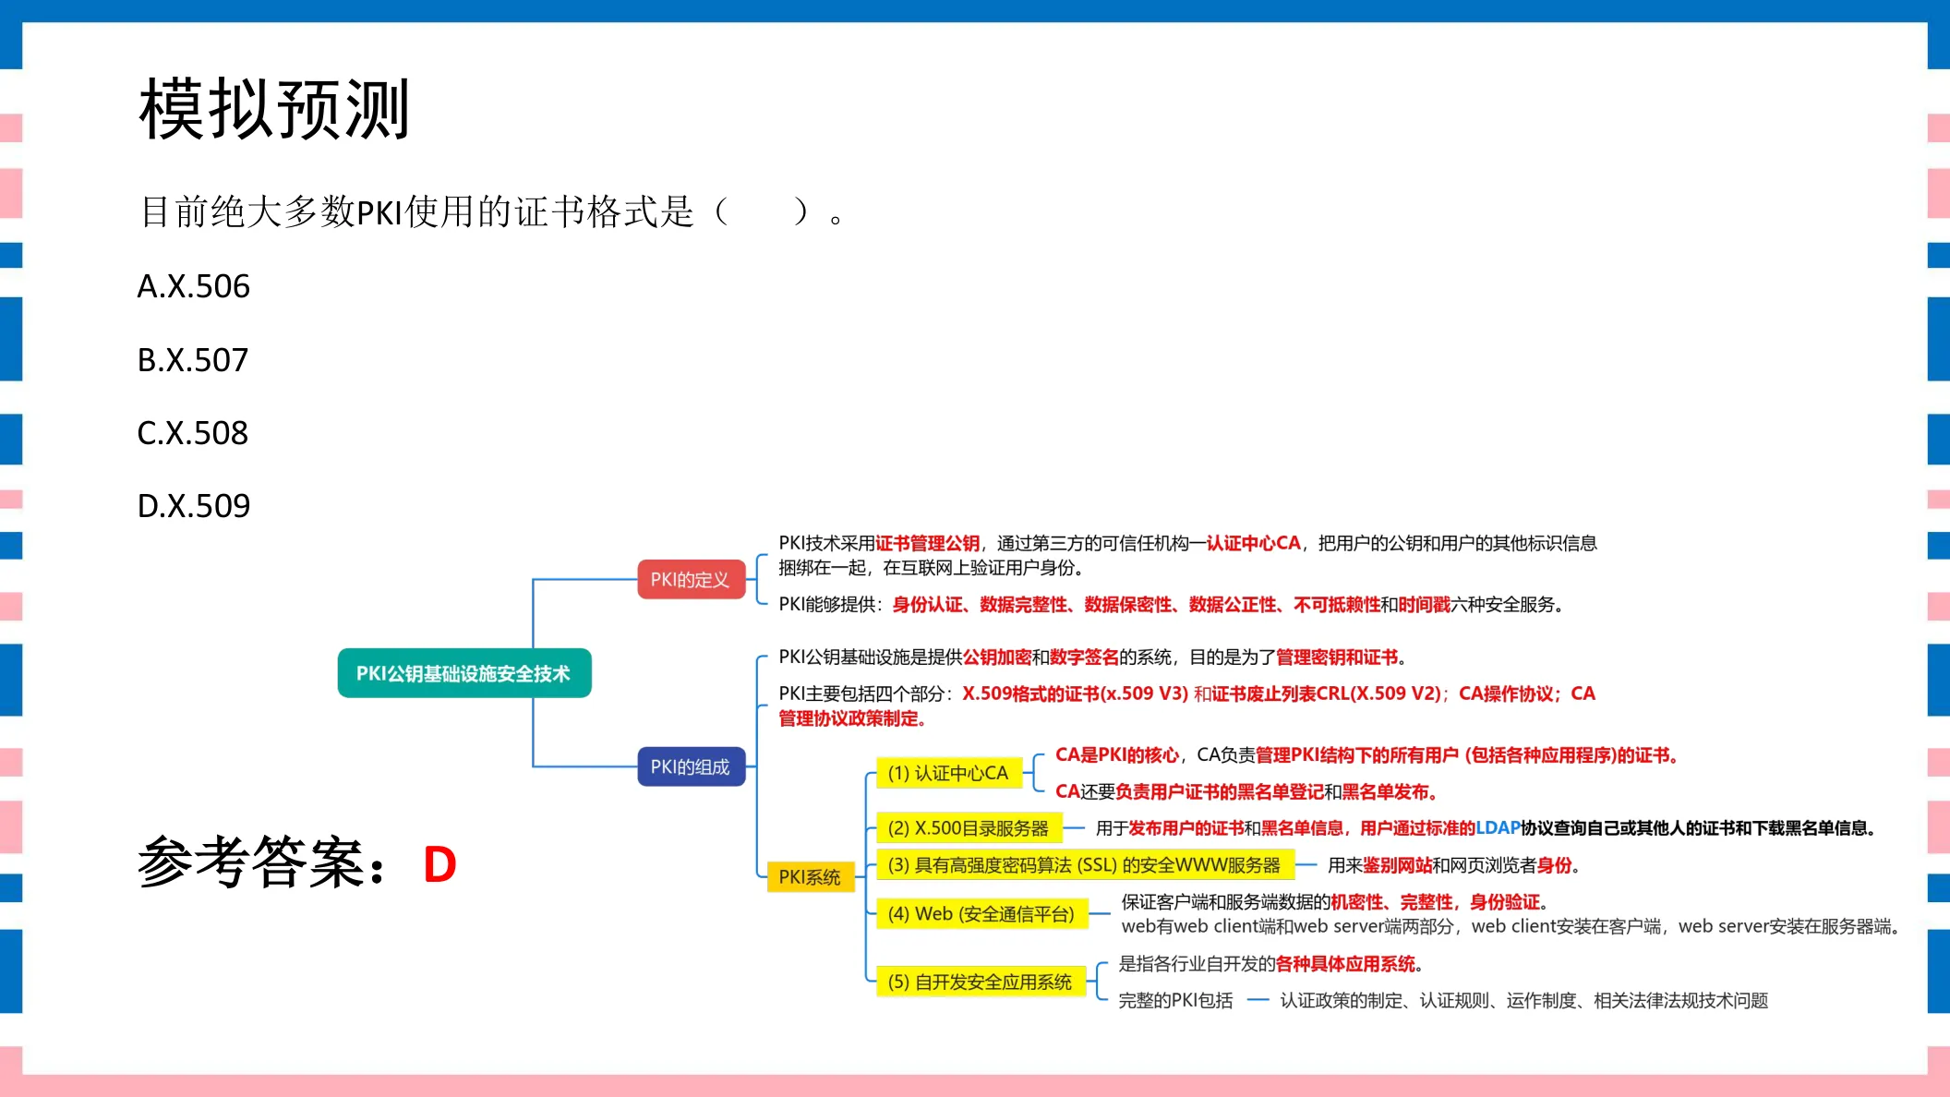Image resolution: width=1950 pixels, height=1097 pixels.
Task: Select answer option C.X.508
Action: (193, 432)
